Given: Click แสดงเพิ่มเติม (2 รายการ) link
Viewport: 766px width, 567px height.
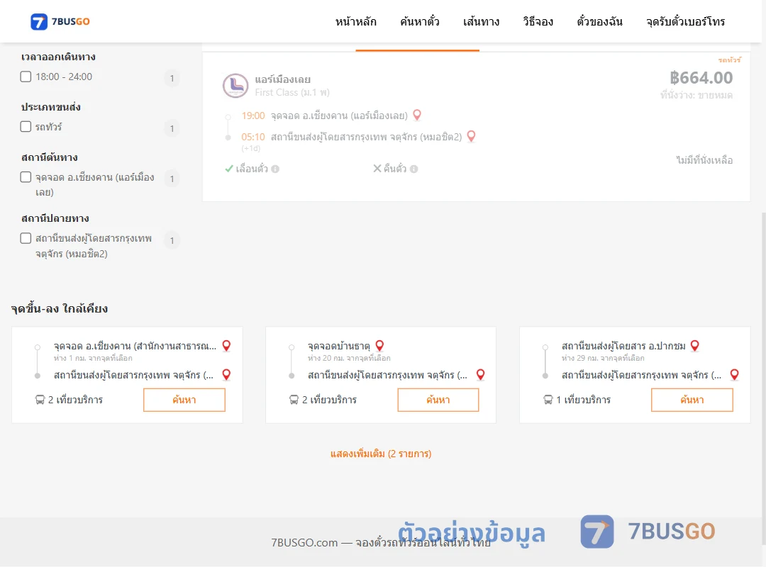Looking at the screenshot, I should [381, 454].
